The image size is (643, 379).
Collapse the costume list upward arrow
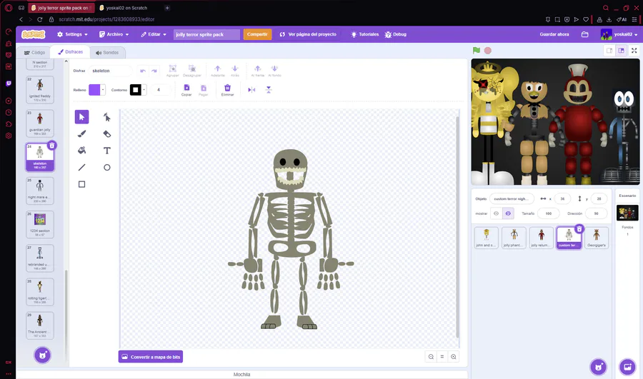tap(66, 61)
